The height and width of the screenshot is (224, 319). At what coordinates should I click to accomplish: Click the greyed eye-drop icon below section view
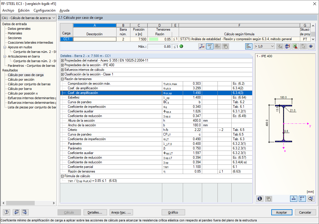268,199
